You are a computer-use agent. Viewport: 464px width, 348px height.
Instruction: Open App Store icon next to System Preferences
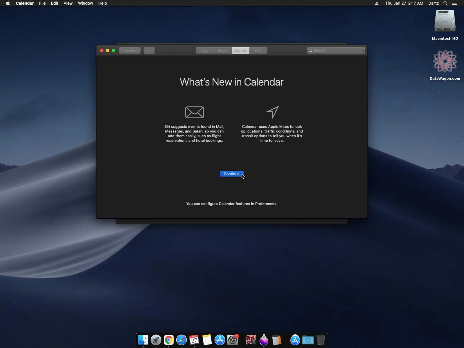tap(220, 340)
